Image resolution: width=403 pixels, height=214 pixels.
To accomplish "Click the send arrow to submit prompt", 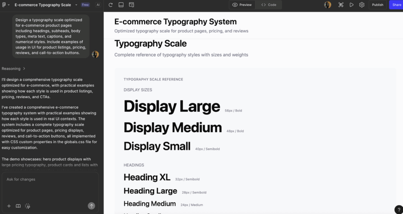I will click(x=92, y=206).
